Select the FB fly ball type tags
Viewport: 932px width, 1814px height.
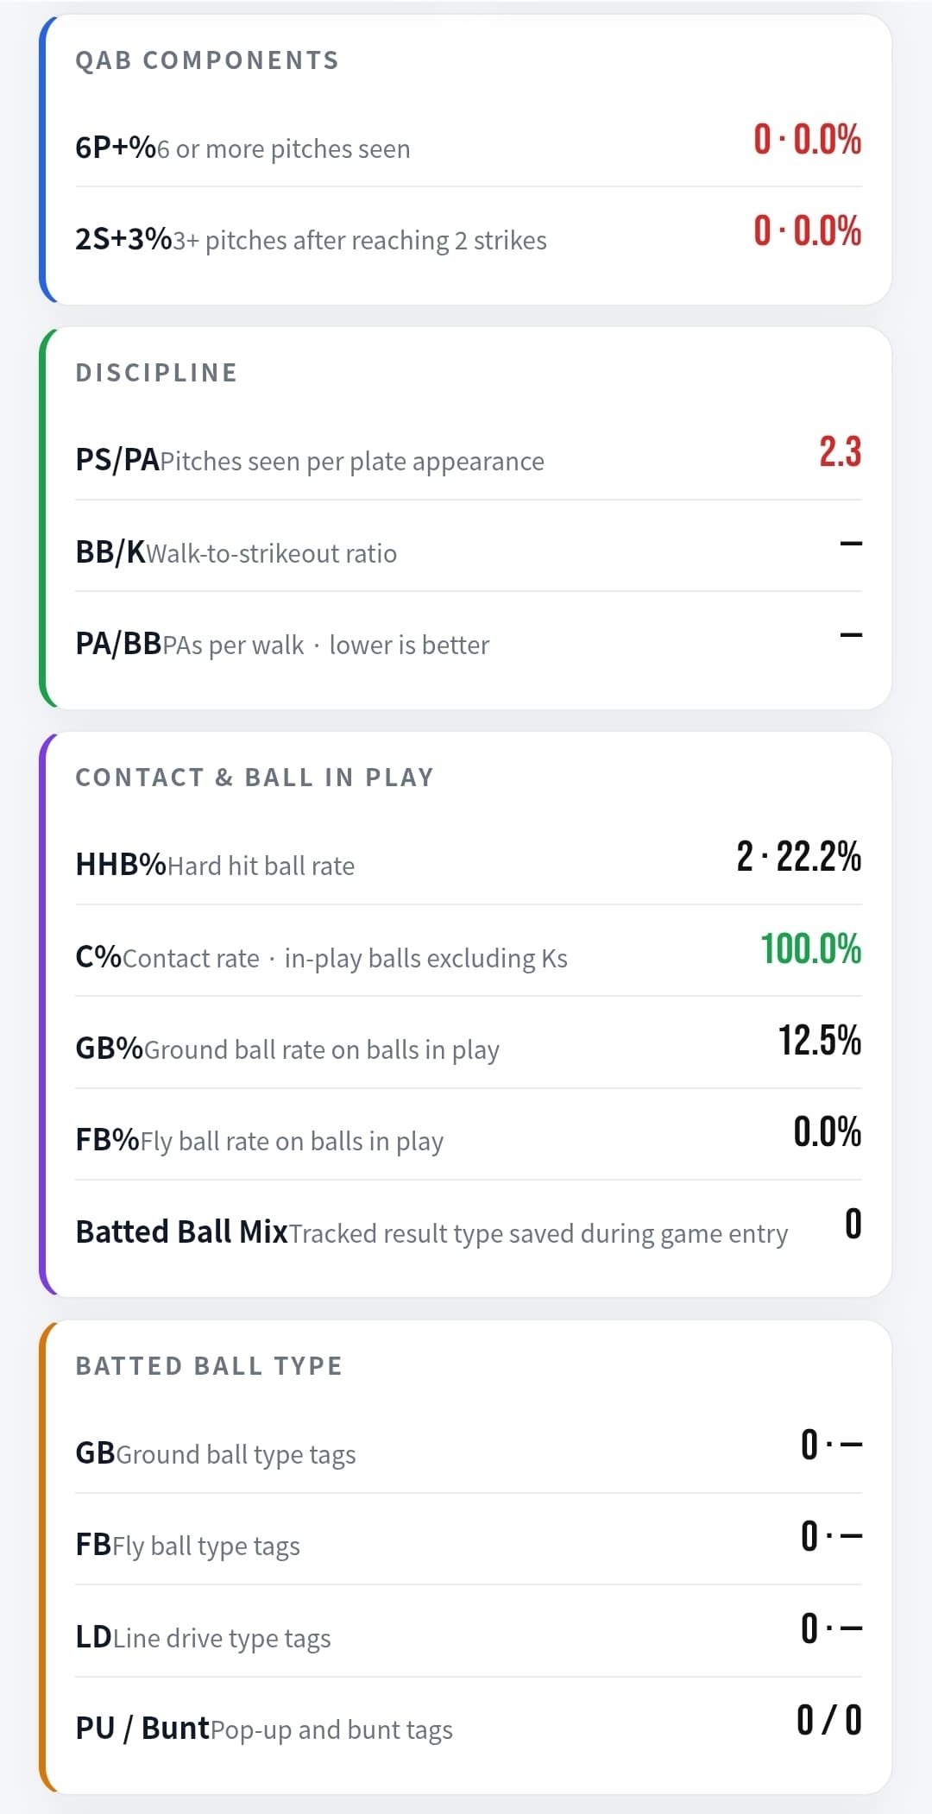click(466, 1545)
